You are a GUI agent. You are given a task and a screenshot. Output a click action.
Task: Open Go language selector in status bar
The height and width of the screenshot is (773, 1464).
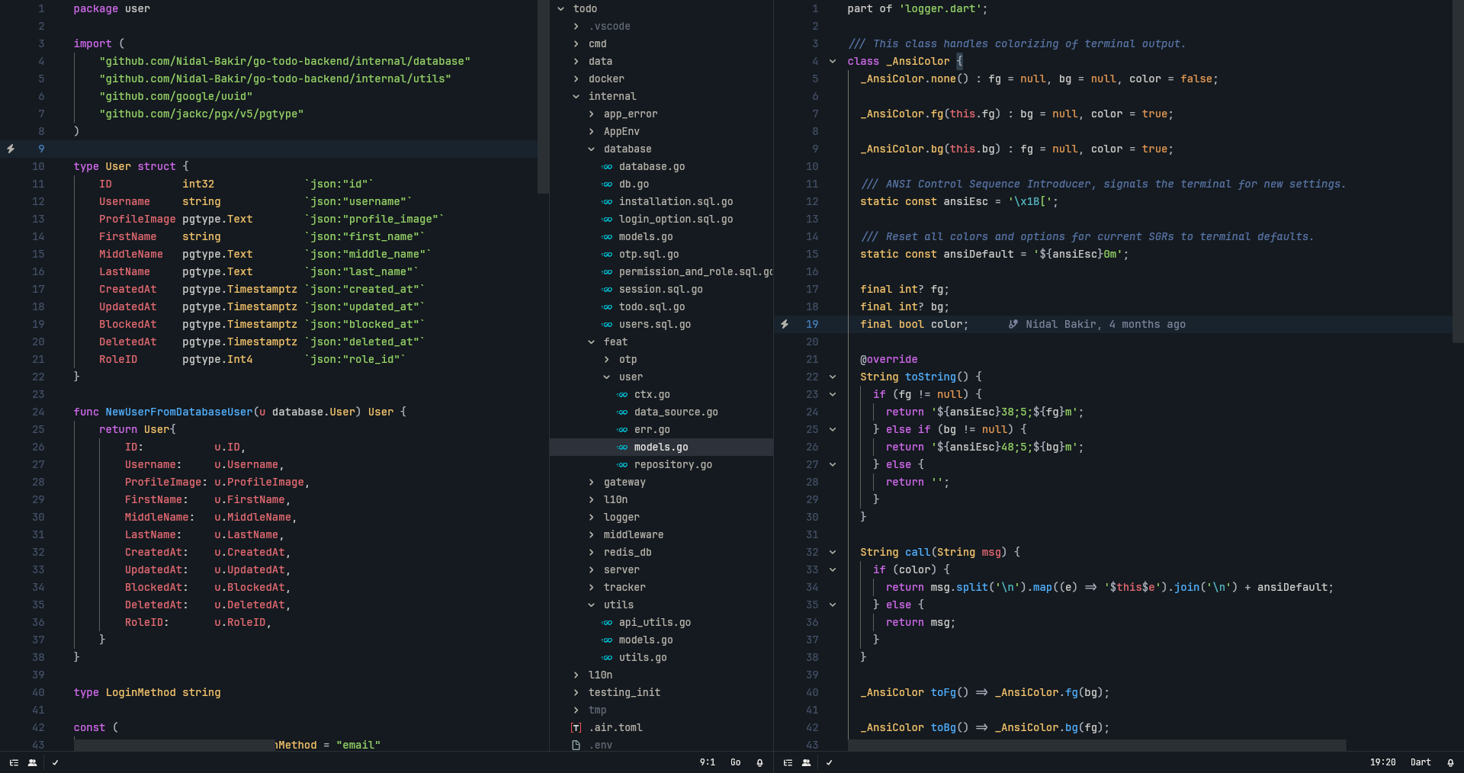tap(736, 762)
